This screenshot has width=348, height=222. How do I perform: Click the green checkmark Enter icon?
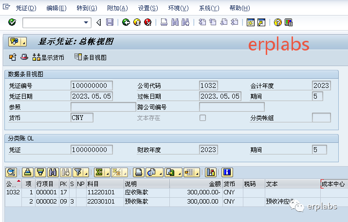click(x=12, y=22)
